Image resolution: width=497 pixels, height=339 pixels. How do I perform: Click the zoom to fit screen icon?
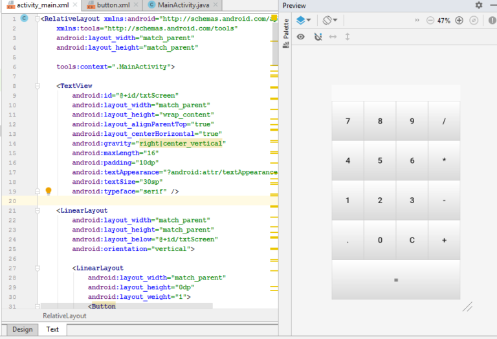474,20
